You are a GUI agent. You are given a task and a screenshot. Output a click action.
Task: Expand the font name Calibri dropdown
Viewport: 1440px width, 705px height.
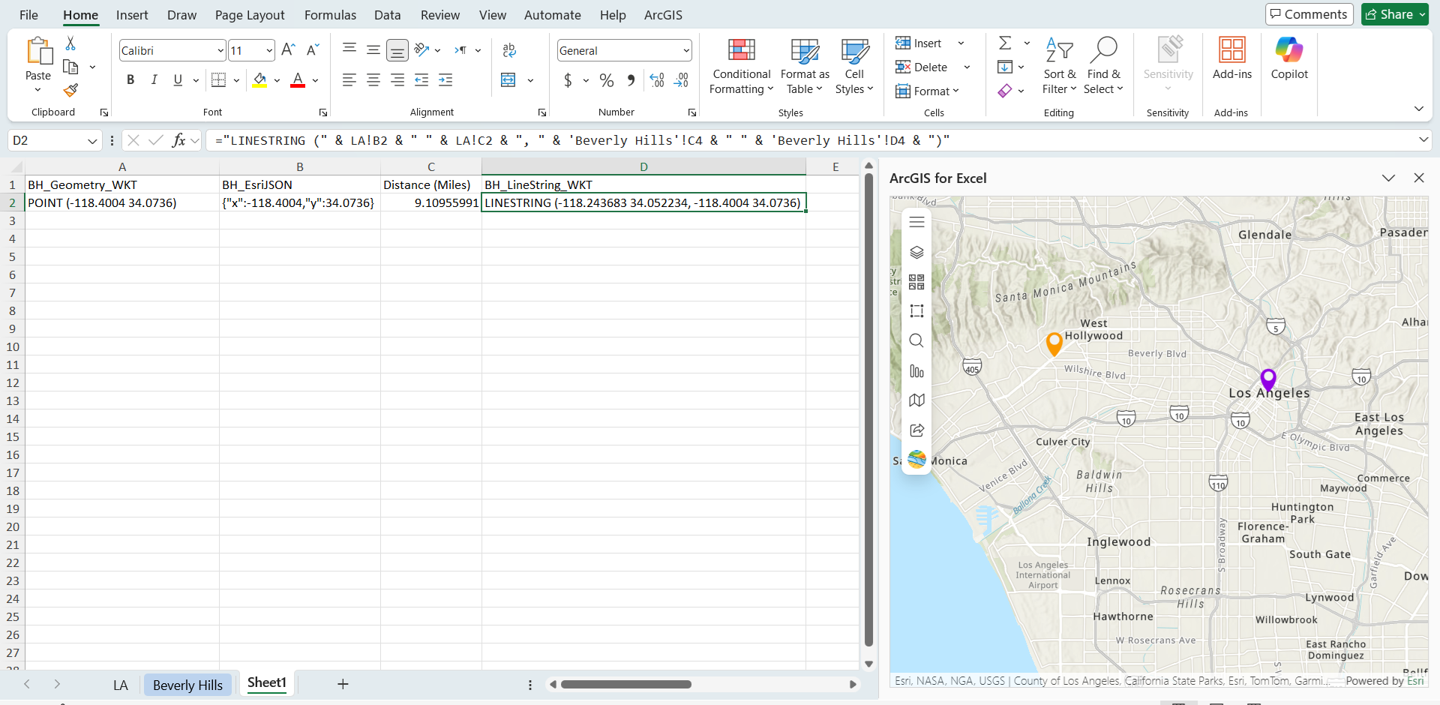pos(220,51)
